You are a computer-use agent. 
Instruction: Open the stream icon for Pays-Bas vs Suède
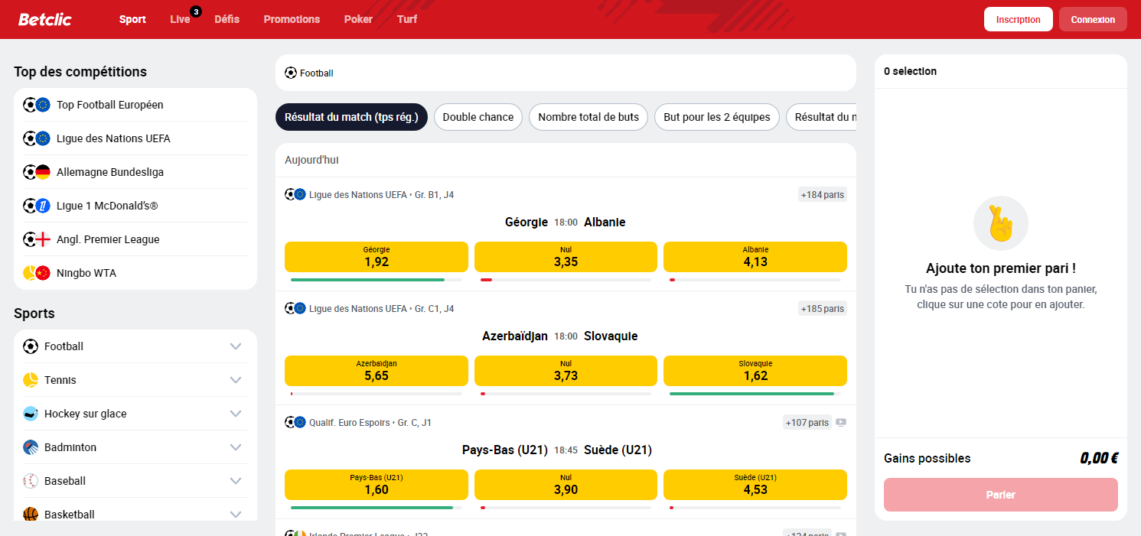841,421
